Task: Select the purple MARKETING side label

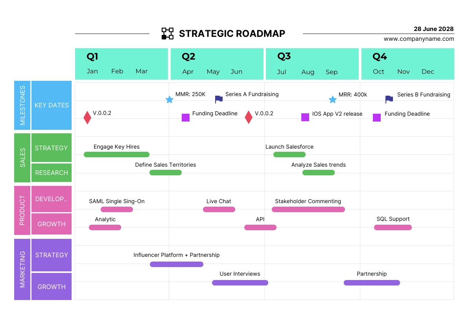Action: [x=22, y=269]
